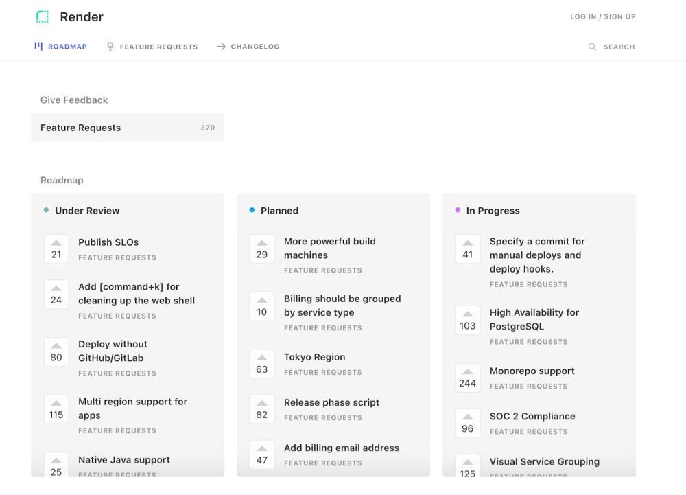Open Multi region support for apps post
The height and width of the screenshot is (495, 686).
[x=132, y=408]
